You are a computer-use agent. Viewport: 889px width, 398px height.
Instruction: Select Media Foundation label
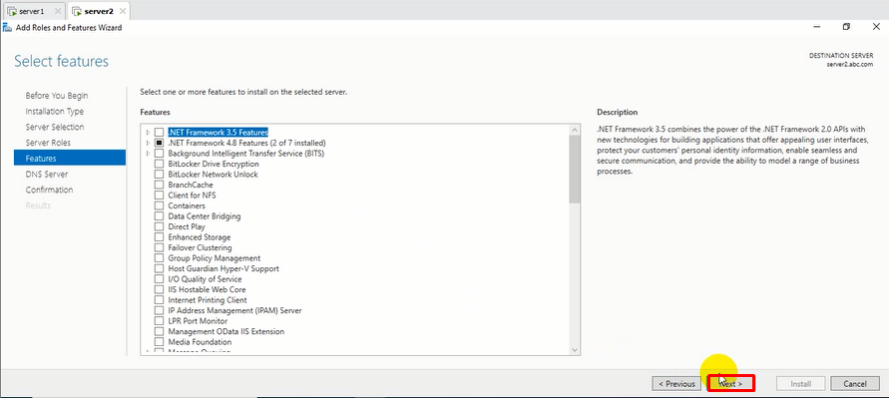(x=200, y=342)
